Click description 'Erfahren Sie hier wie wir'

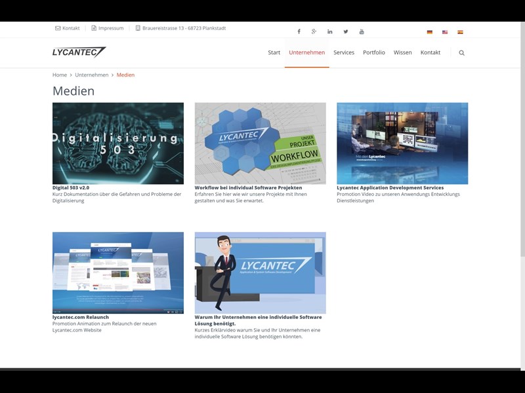click(x=251, y=197)
